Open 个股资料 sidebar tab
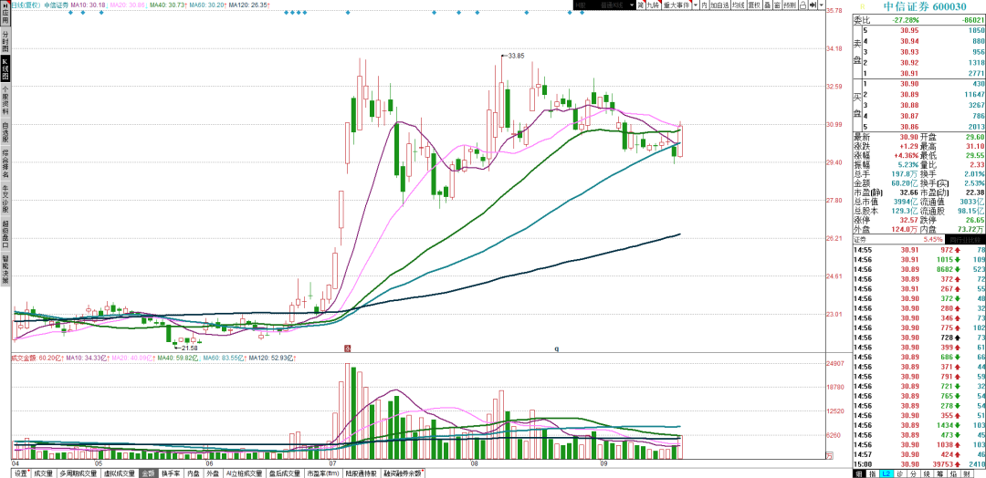The image size is (986, 478). pos(5,102)
